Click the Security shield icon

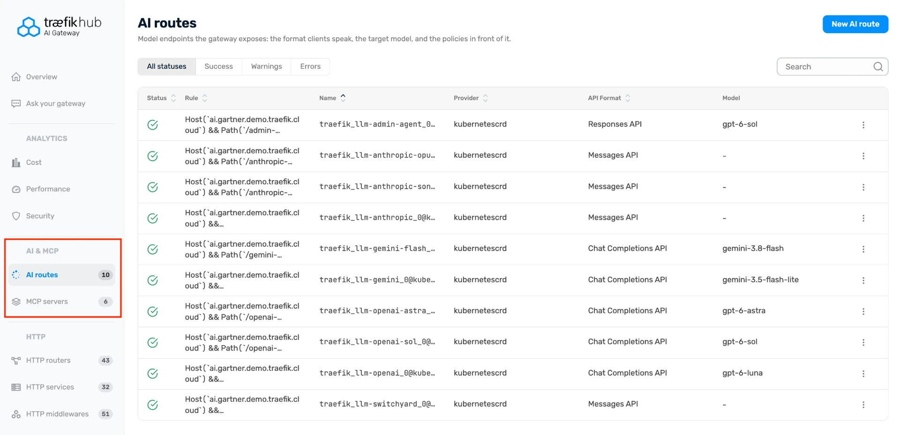[16, 216]
